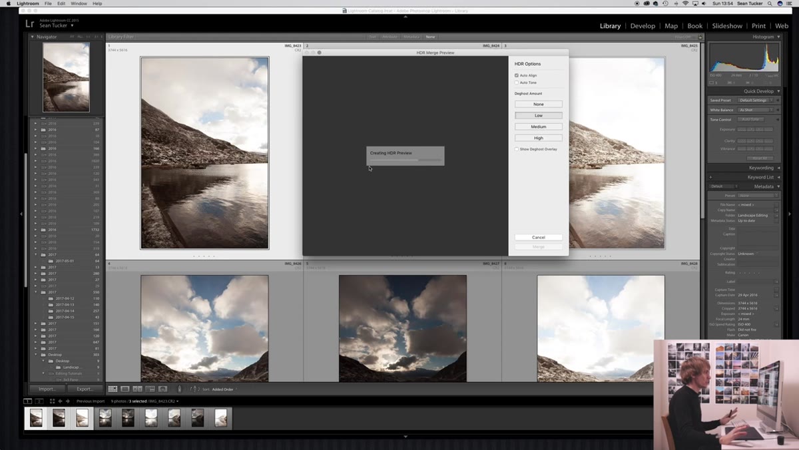Click Auto Tone button in Quick Develop
Viewport: 799px width, 450px height.
[x=750, y=119]
